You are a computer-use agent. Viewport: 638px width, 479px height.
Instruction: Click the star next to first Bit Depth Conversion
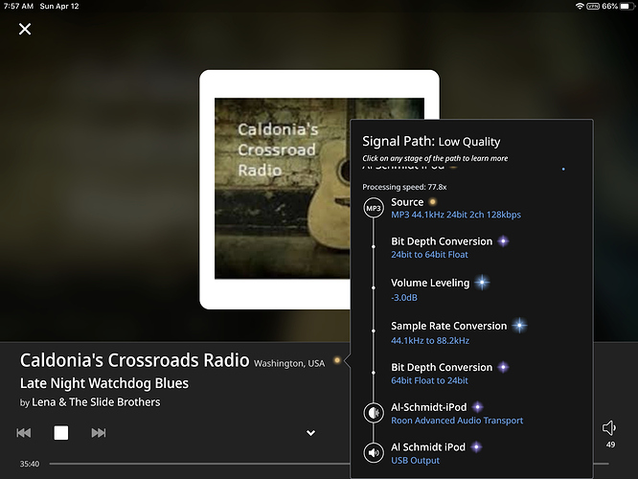point(503,241)
